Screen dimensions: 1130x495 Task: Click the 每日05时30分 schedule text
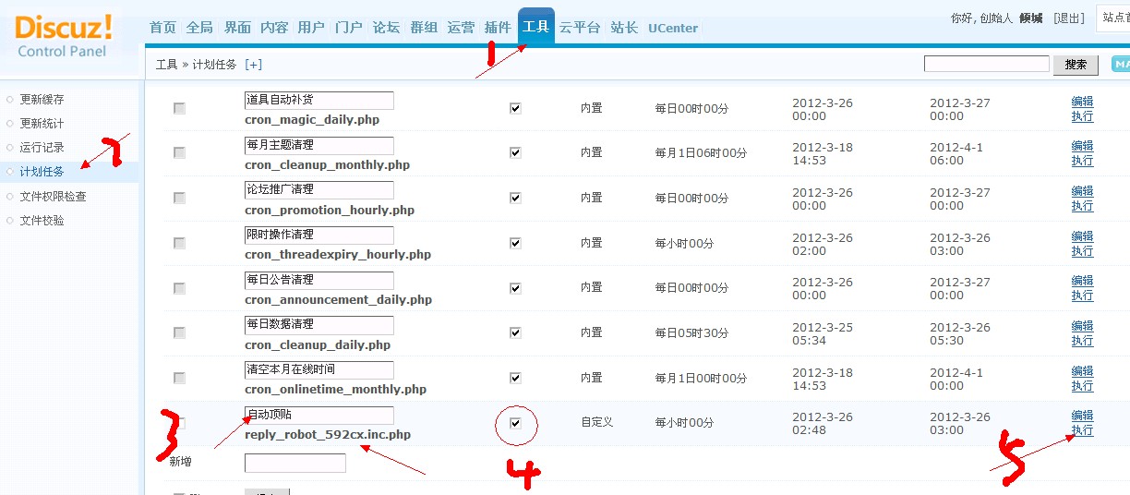(x=691, y=332)
